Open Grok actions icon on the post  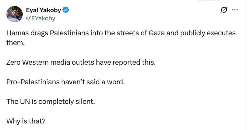224,10
